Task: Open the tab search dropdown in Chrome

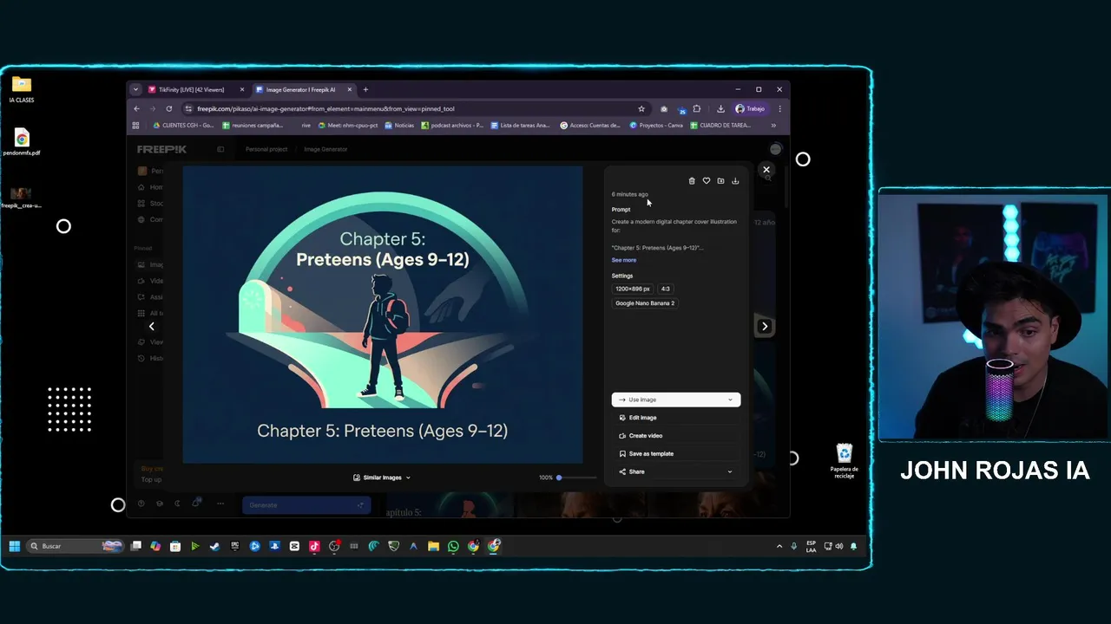Action: pos(135,89)
